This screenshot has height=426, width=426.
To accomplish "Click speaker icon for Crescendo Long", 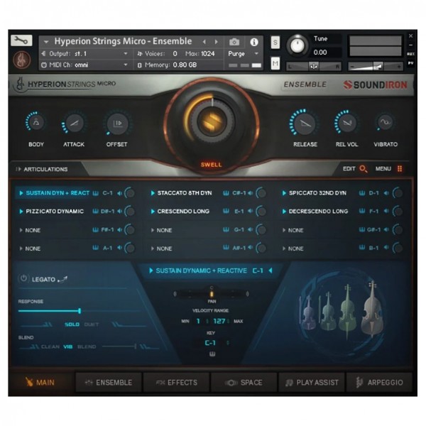I will tap(250, 211).
